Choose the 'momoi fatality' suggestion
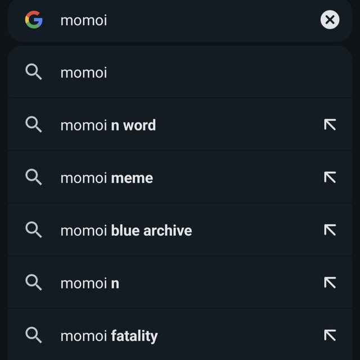This screenshot has width=360, height=360. 180,335
